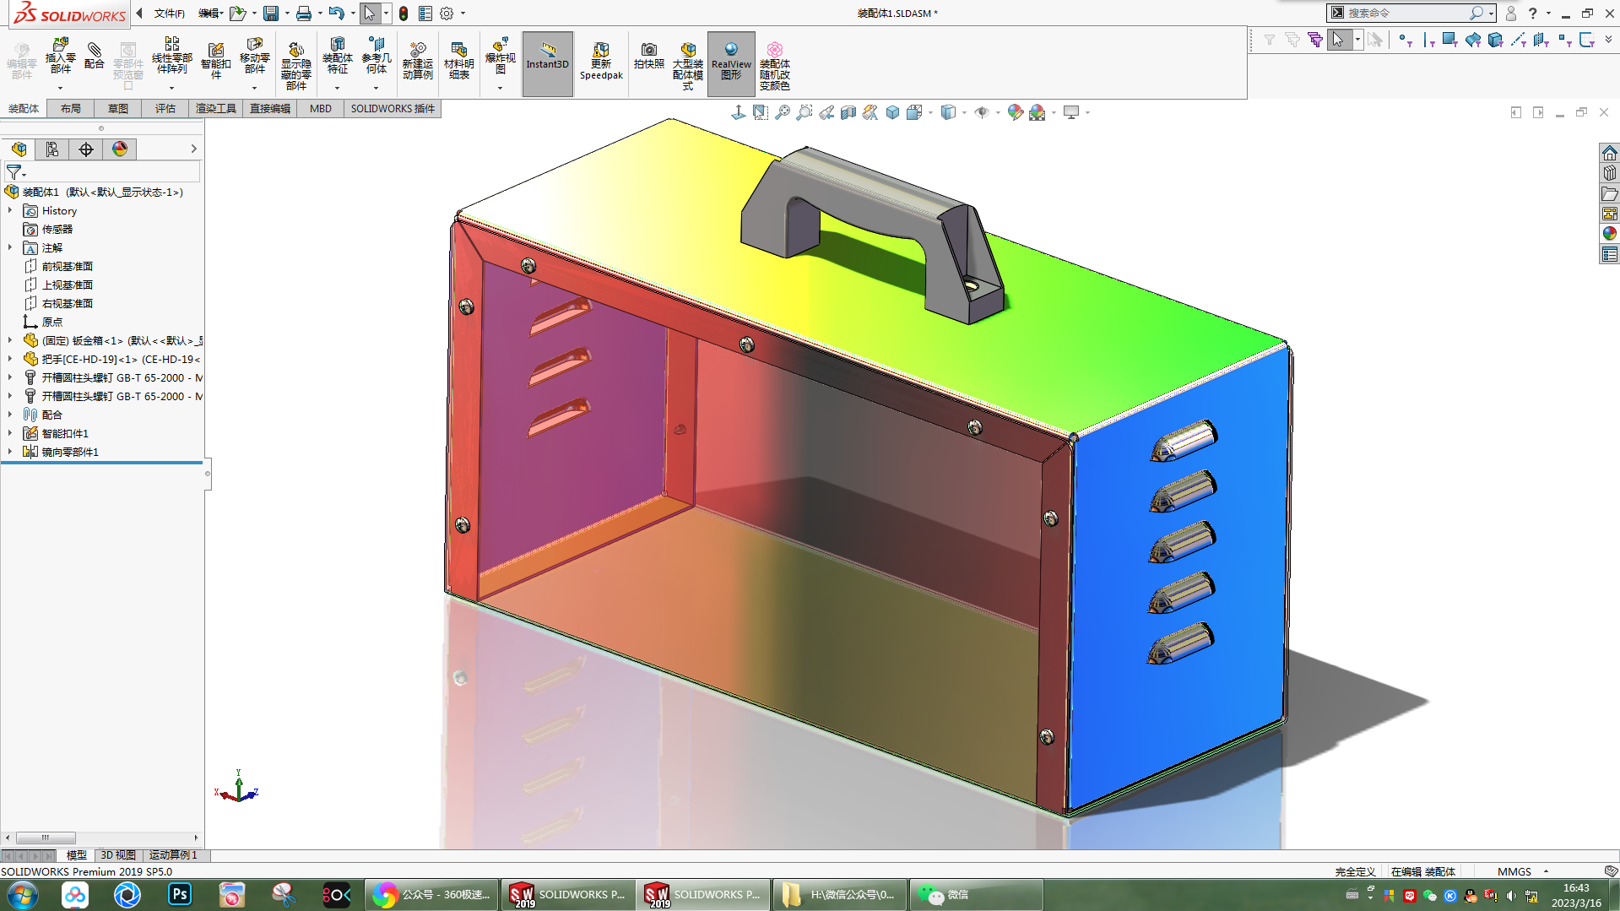Switch to the SOLIDWORKS 插件 tab

tap(393, 109)
